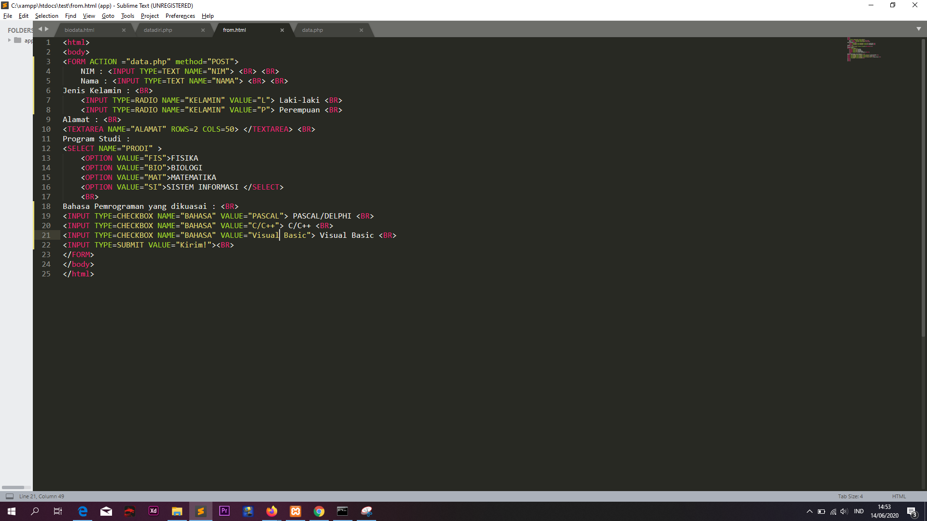Image resolution: width=927 pixels, height=521 pixels.
Task: Open the Preferences menu
Action: coord(180,16)
